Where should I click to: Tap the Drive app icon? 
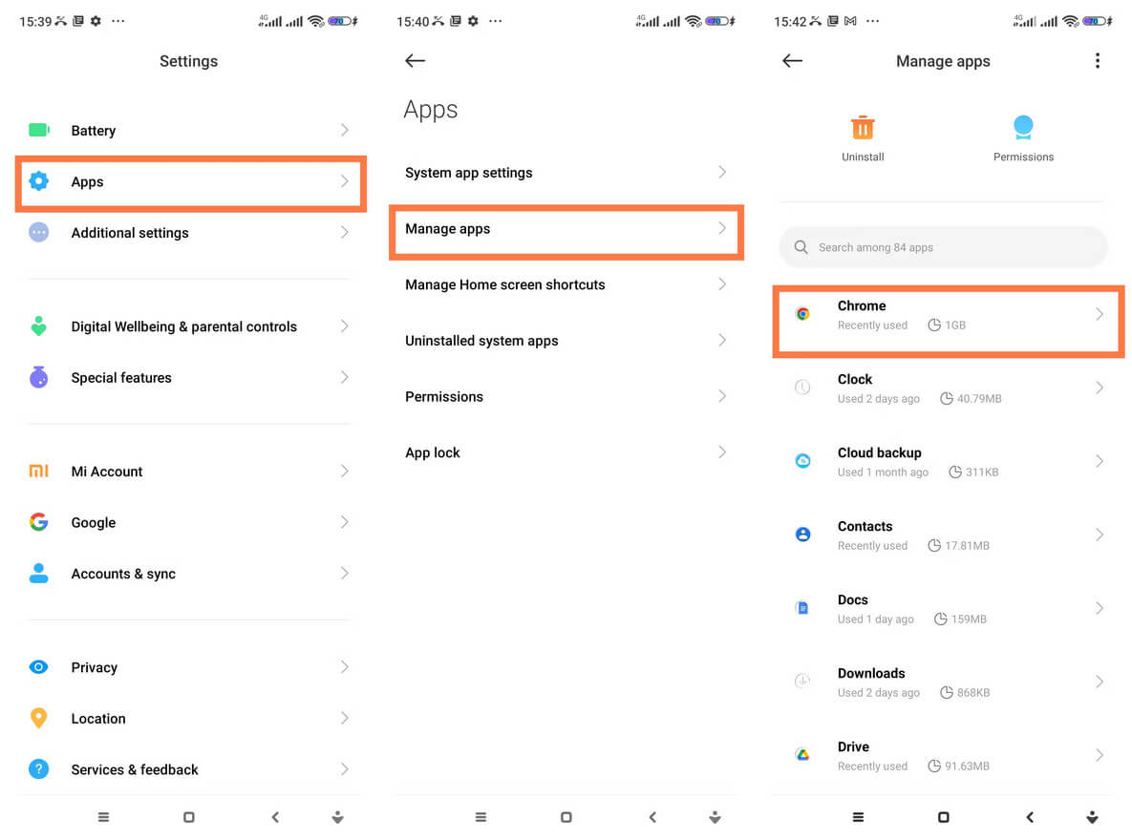coord(802,755)
